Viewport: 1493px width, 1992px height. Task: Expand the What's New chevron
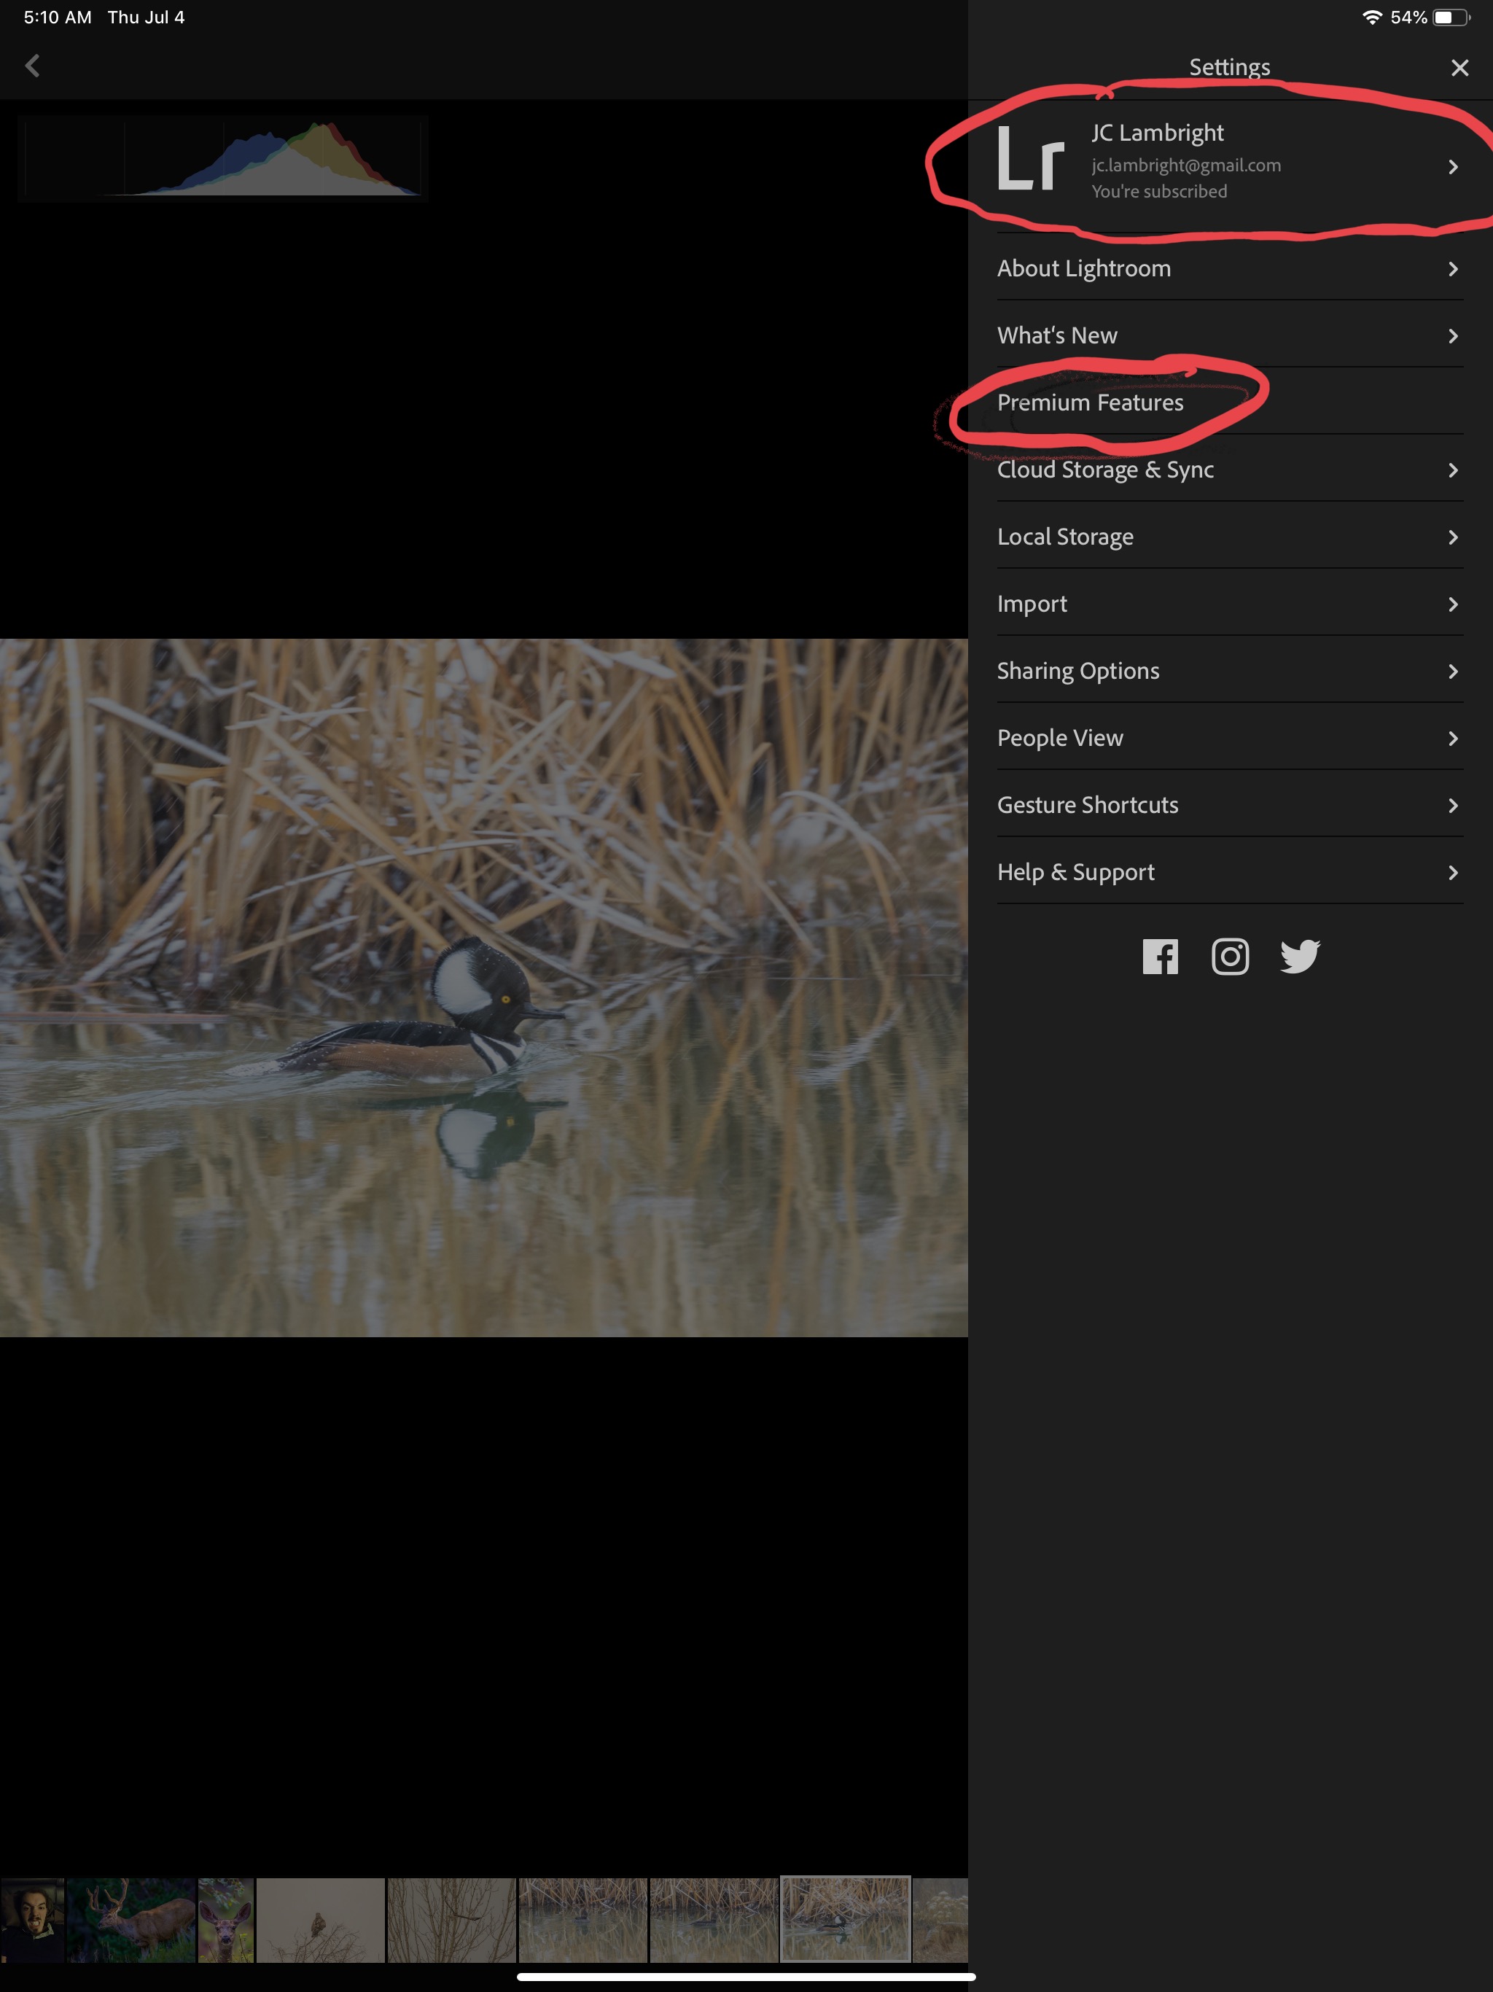1451,336
